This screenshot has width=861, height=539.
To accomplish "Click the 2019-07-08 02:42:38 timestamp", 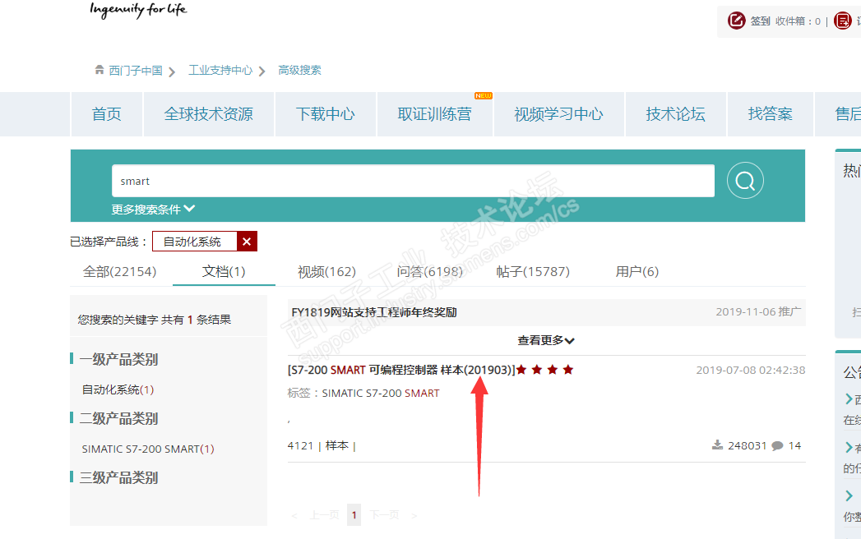I will tap(751, 370).
